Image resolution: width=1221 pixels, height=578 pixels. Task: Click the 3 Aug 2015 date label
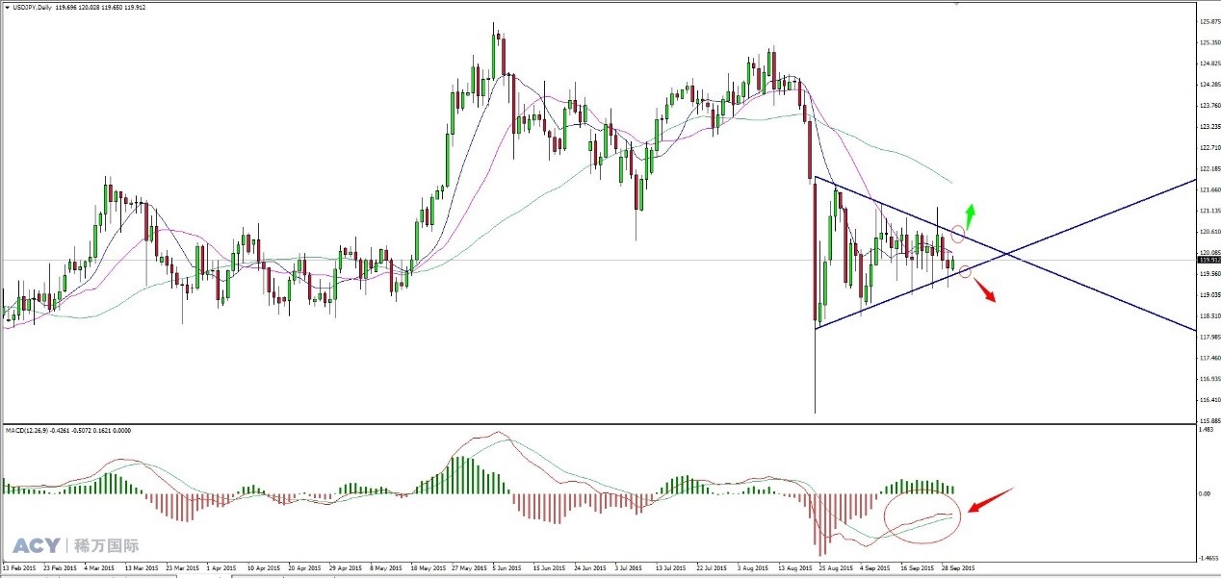[x=753, y=567]
